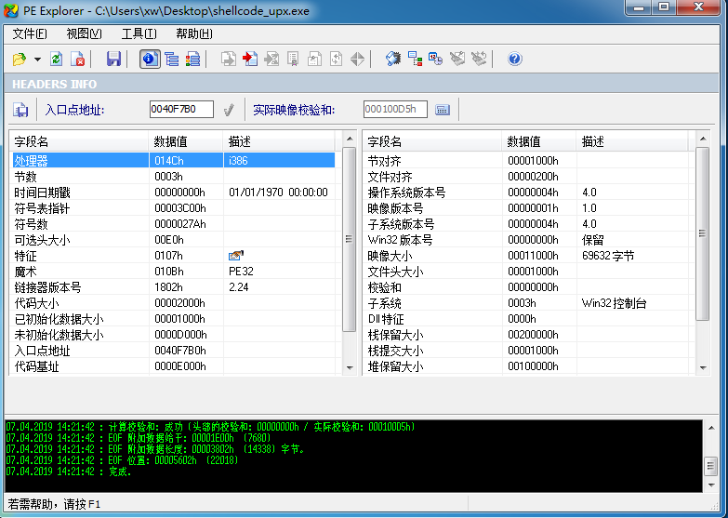Launch the chip-with-arrow disassembler tool icon
Screen dimensions: 728x518
coord(393,59)
